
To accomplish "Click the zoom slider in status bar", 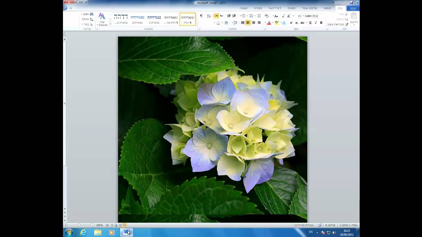I will (x=79, y=225).
